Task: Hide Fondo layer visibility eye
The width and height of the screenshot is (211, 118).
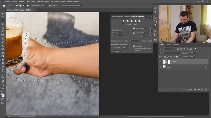Action: pos(161,67)
